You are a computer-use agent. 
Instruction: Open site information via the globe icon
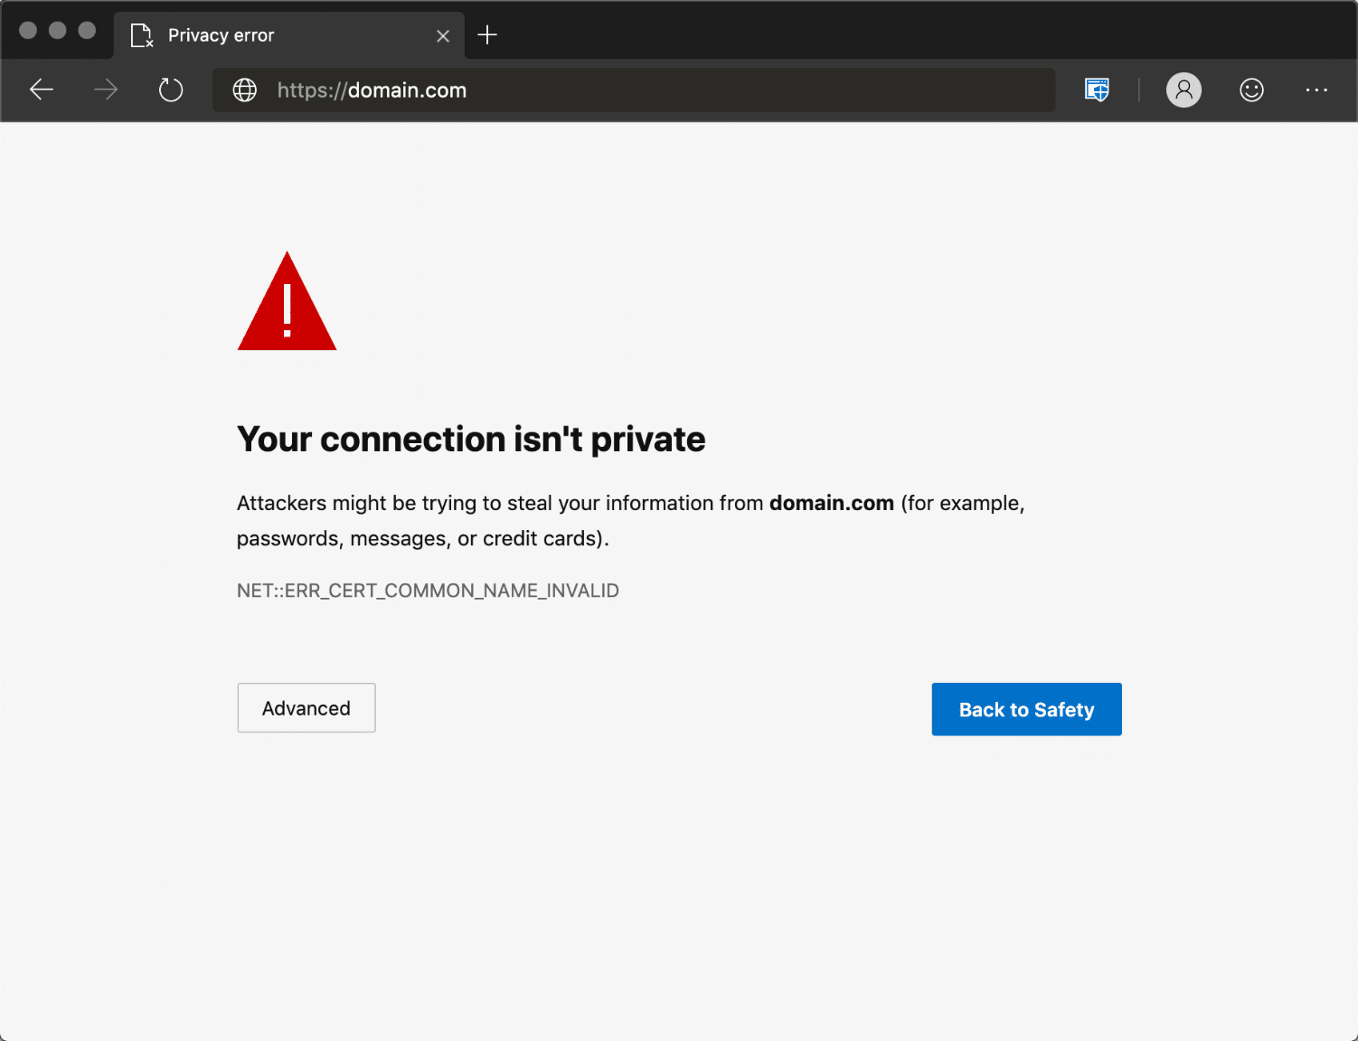point(244,90)
